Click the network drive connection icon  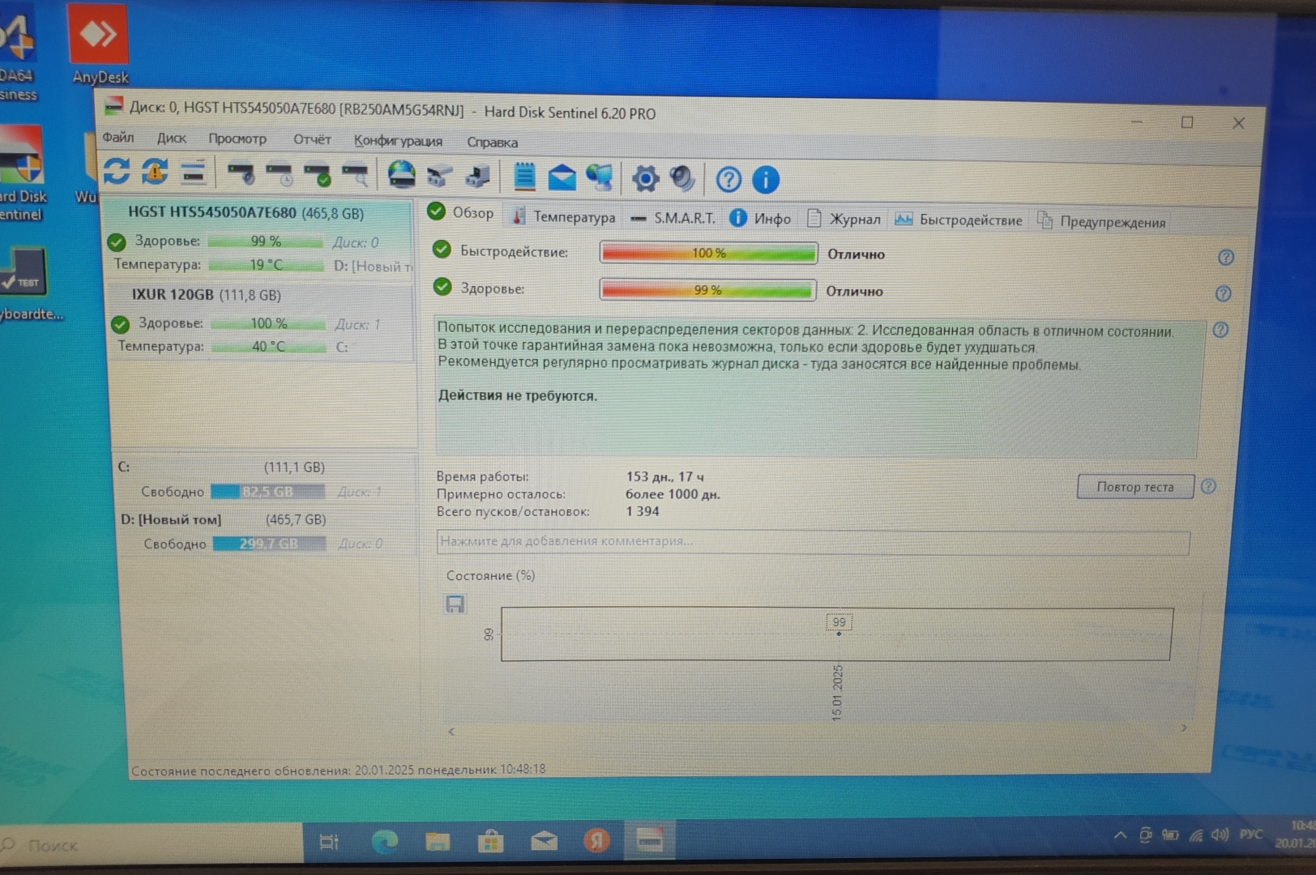pos(439,176)
